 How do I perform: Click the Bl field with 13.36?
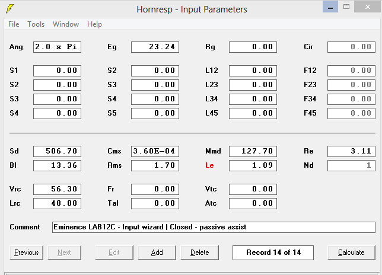click(x=58, y=165)
